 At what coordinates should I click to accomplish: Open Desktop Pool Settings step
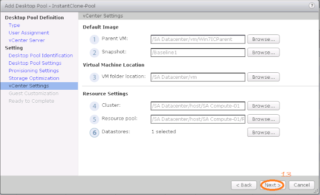tap(35, 63)
